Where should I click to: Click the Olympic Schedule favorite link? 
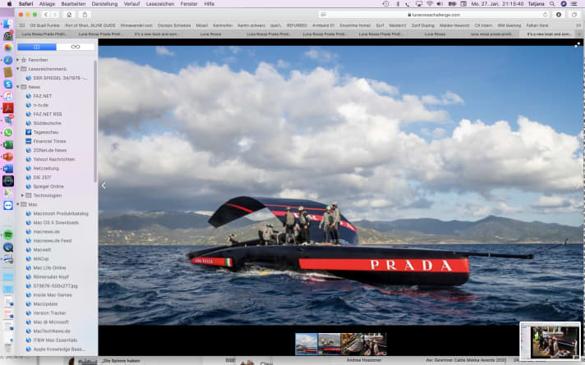pos(174,25)
